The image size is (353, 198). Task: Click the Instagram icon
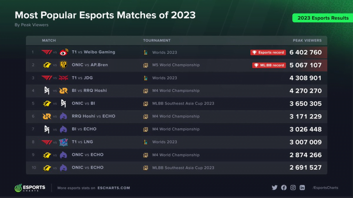[293, 187]
